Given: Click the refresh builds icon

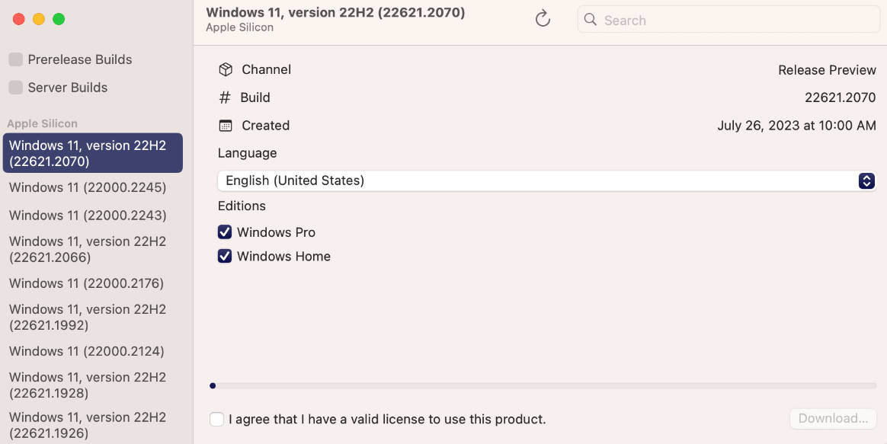Looking at the screenshot, I should pos(543,19).
